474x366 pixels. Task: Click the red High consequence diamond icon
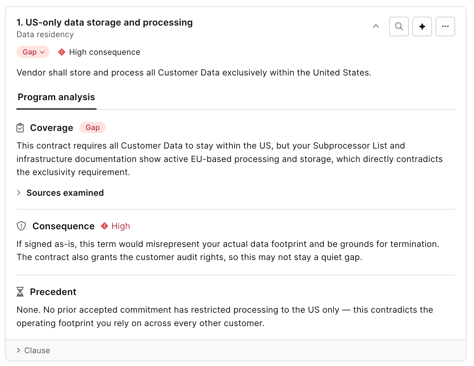pos(62,52)
